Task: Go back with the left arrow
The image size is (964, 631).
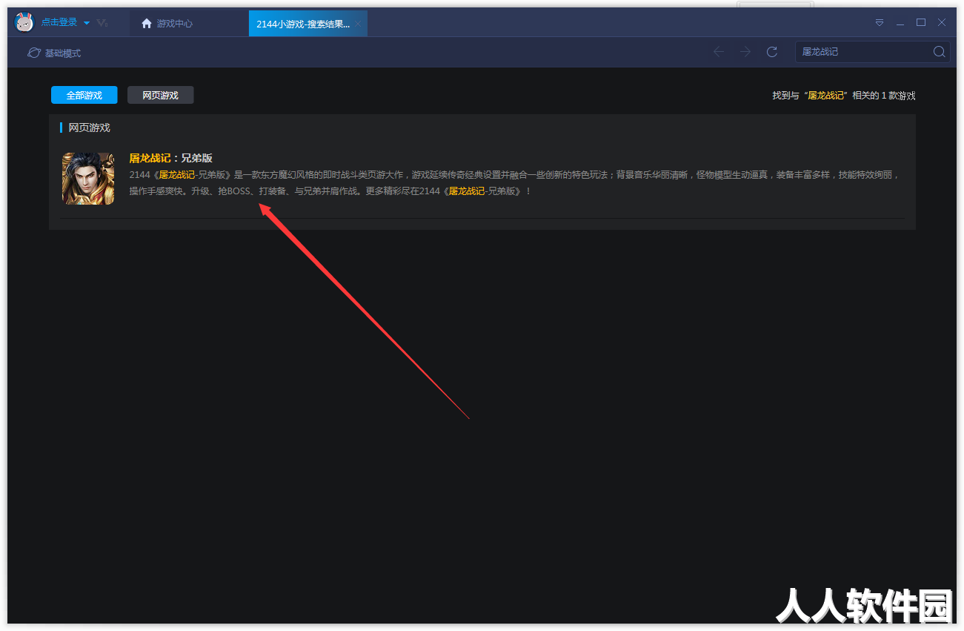Action: (718, 52)
